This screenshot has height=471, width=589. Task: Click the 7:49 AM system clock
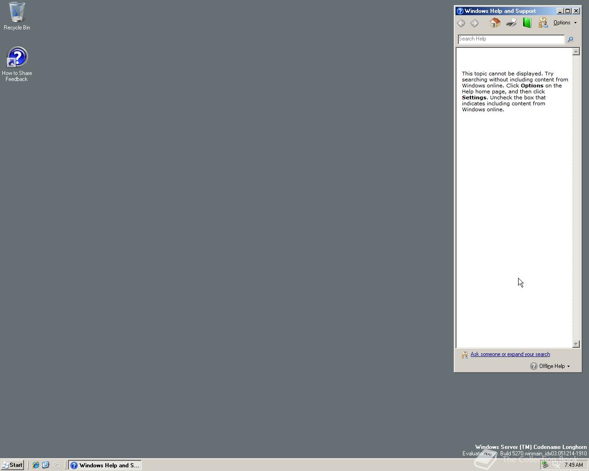574,465
